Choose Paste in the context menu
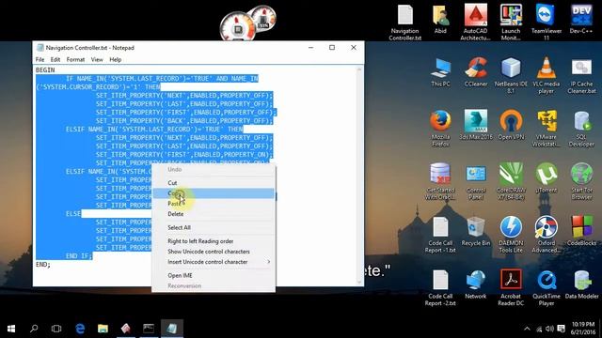The height and width of the screenshot is (338, 602). click(214, 204)
